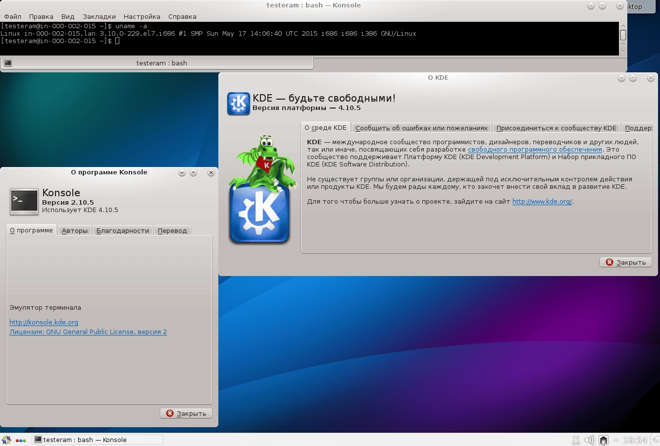Click the Эмулятор терминала description text
Screen dimensions: 660x446
point(45,307)
